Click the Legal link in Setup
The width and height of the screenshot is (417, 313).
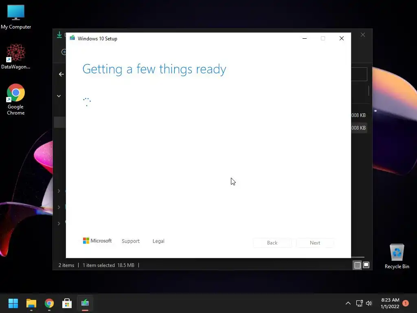[x=158, y=241]
